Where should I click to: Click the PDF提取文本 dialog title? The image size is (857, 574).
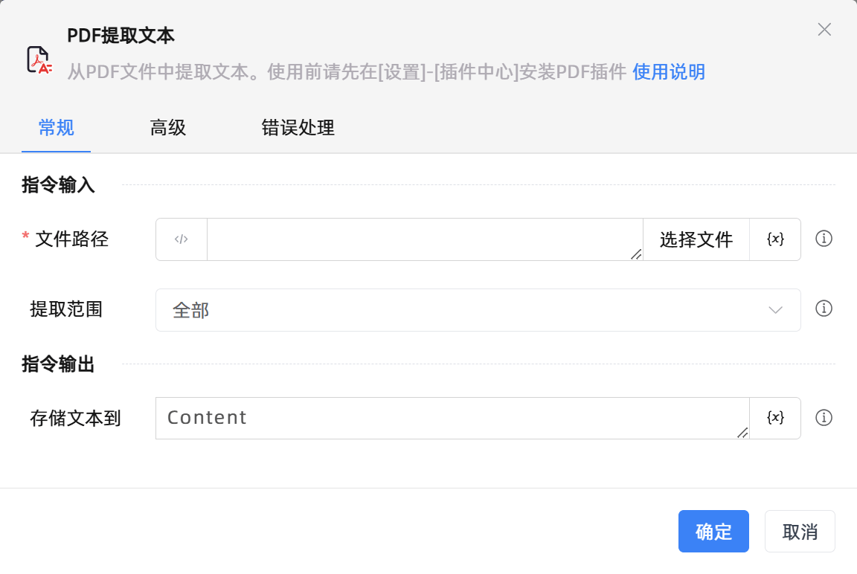click(x=121, y=36)
